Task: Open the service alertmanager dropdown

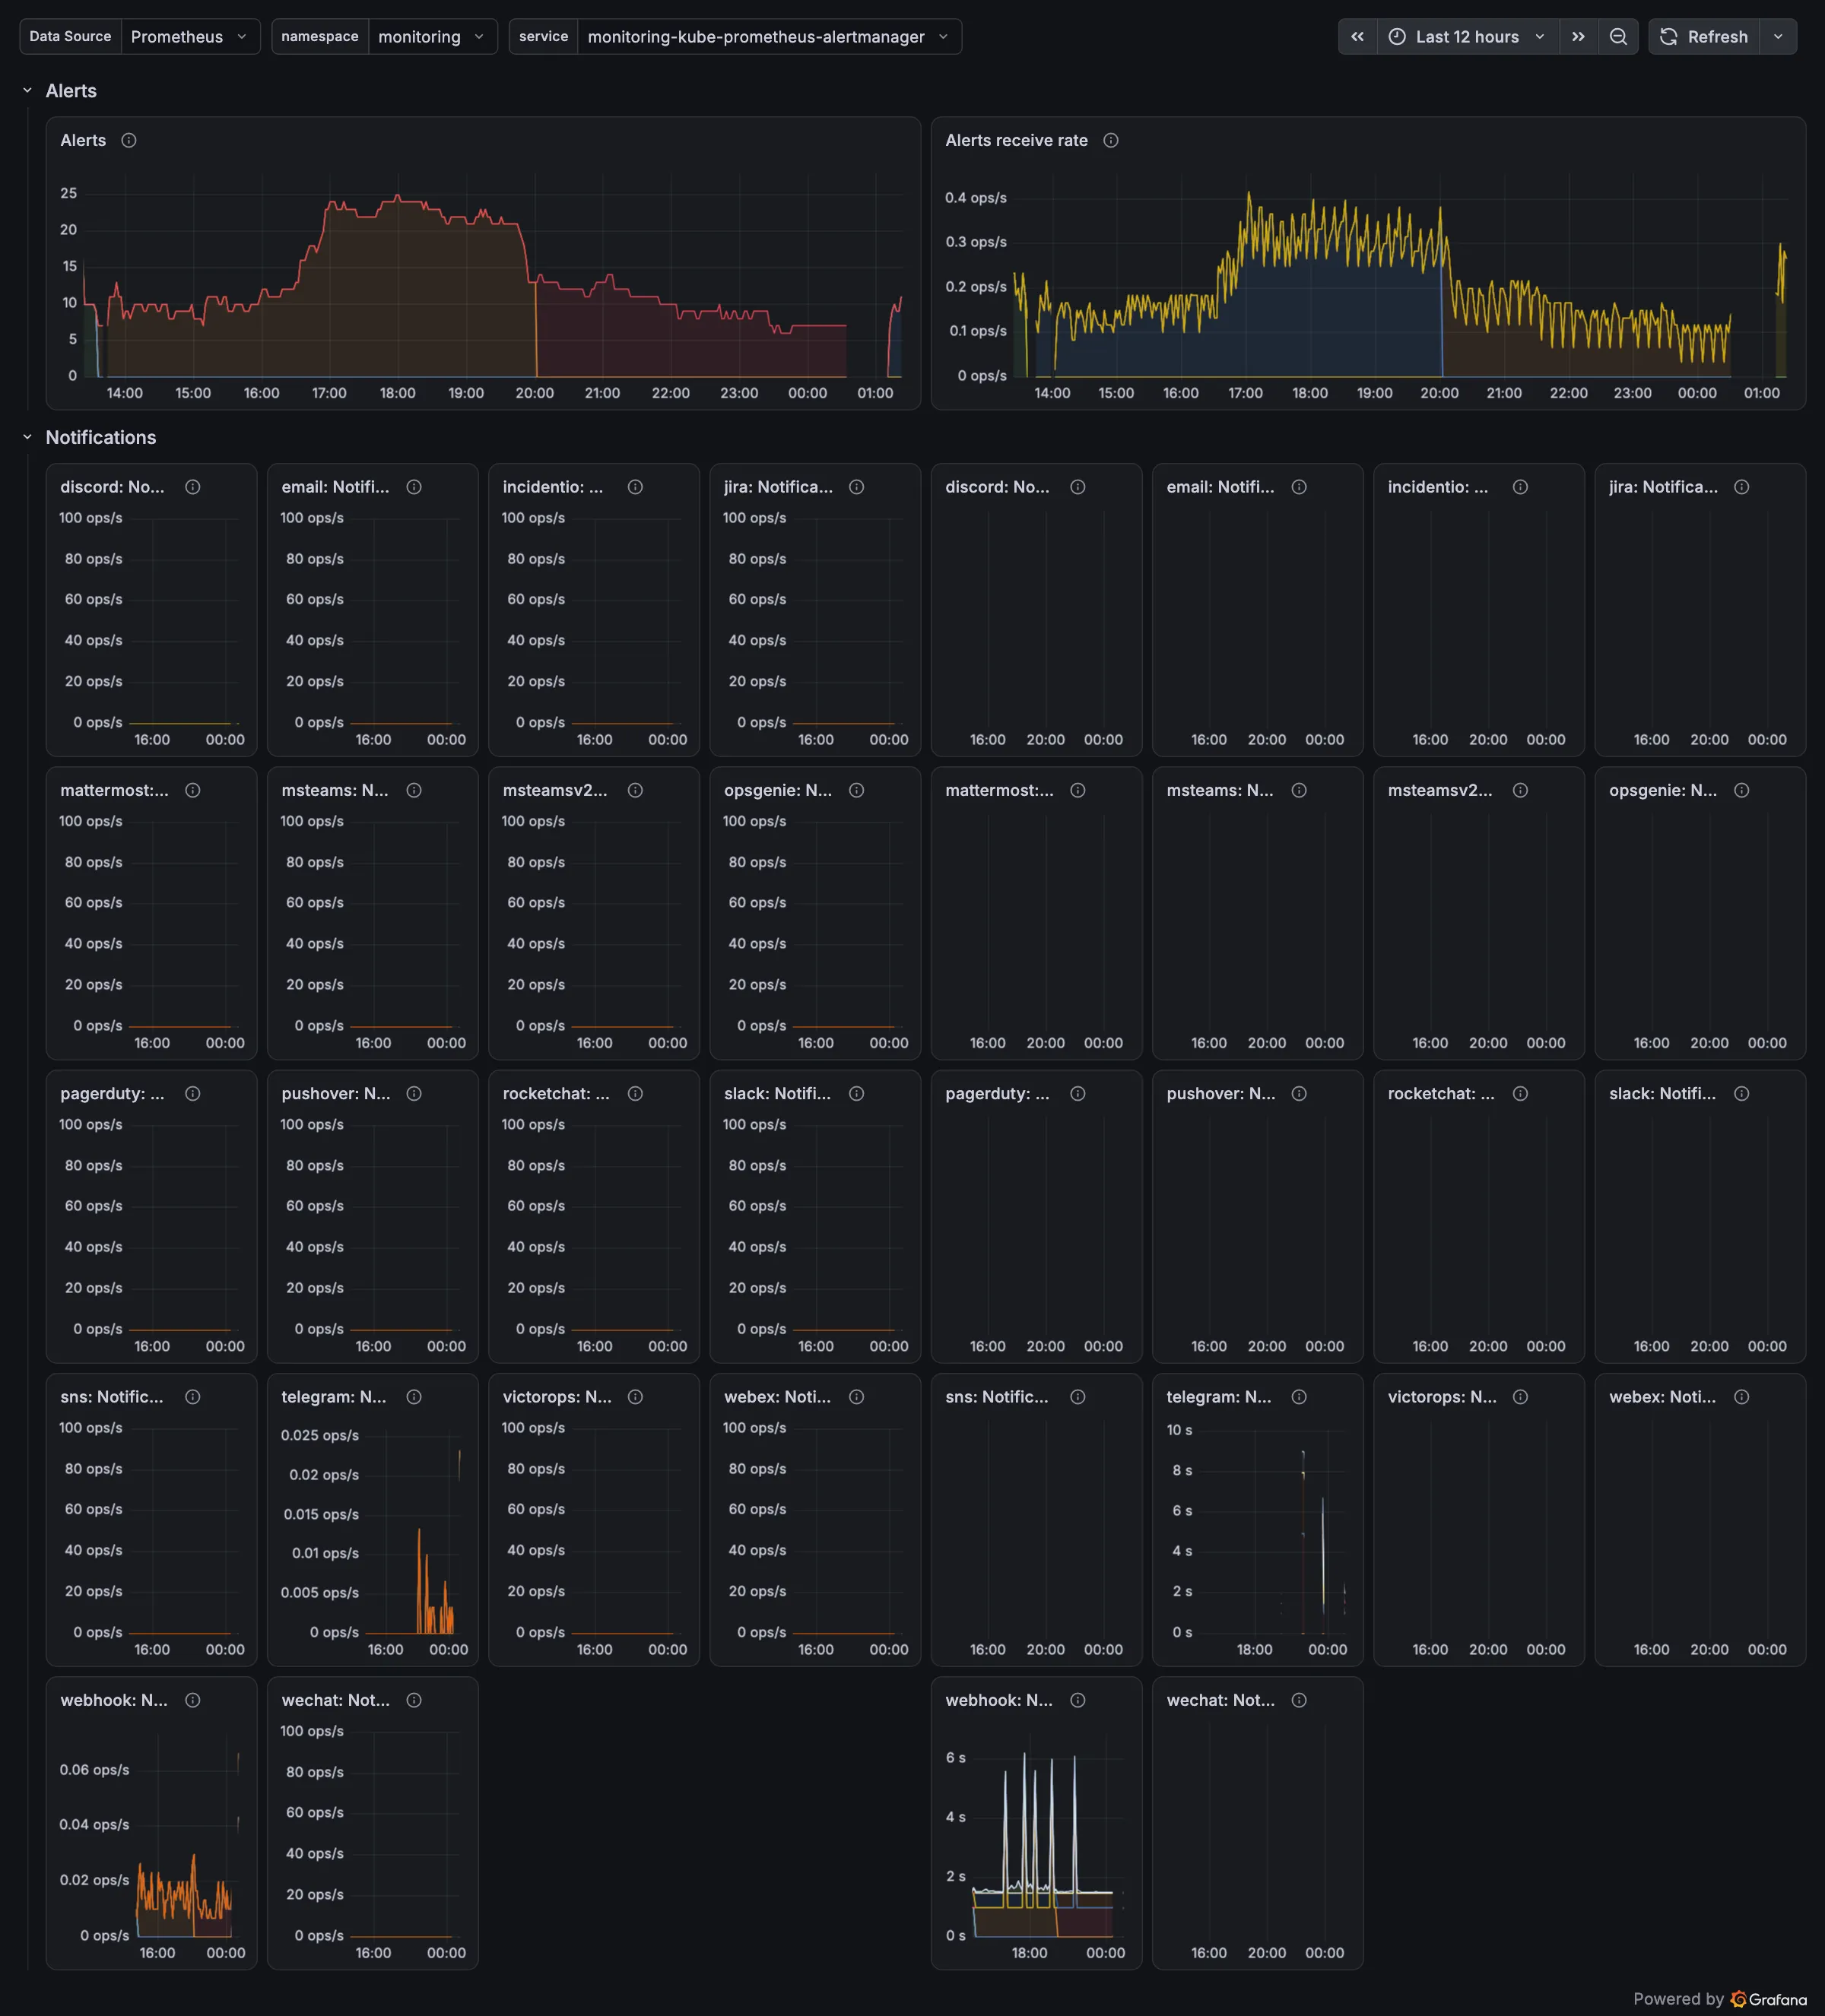Action: 769,37
